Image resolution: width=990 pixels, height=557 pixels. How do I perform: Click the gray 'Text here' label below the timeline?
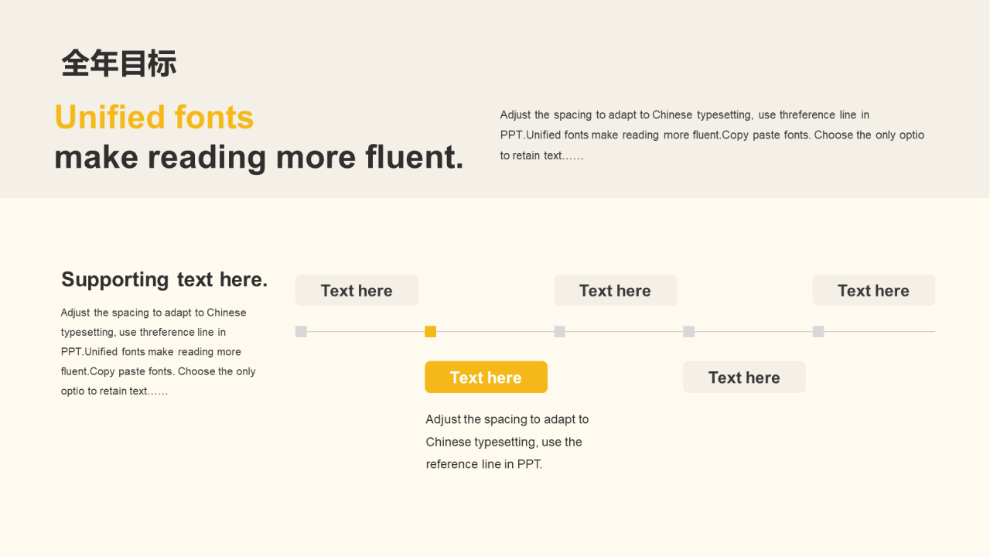click(x=744, y=378)
